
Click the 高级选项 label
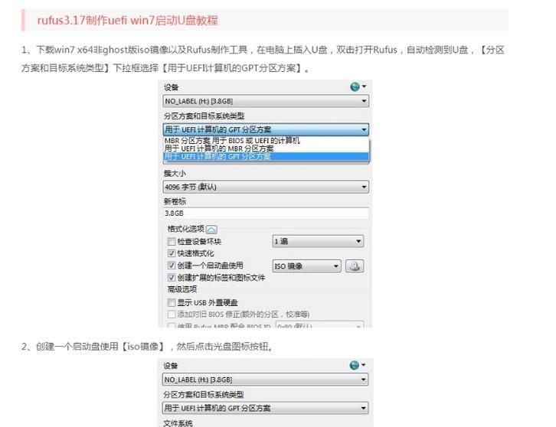[x=182, y=289]
